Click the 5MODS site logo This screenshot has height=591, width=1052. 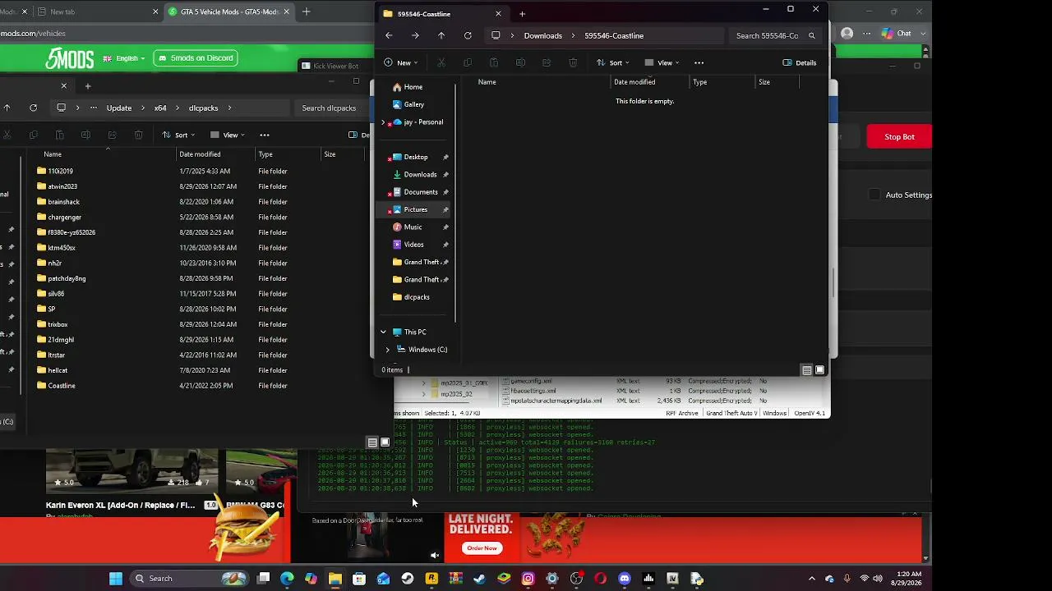click(69, 58)
